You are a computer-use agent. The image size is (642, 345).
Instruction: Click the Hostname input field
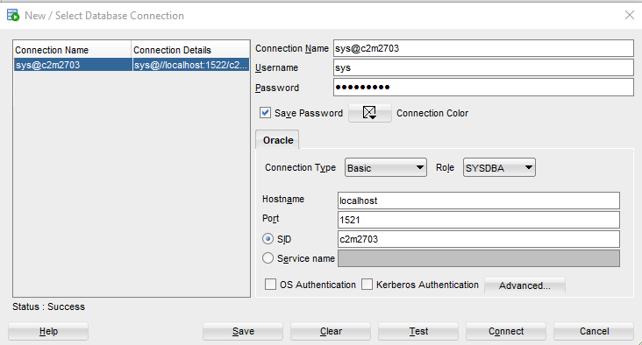[479, 201]
